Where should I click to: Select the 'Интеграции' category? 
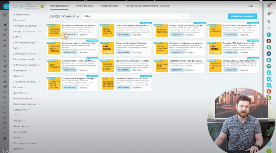(x=20, y=20)
